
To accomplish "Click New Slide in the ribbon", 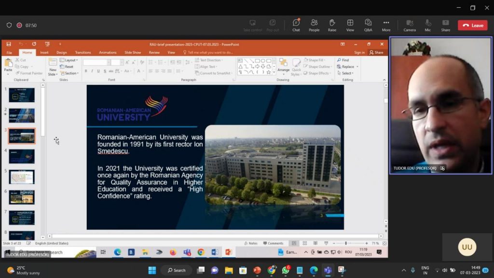I will point(53,68).
